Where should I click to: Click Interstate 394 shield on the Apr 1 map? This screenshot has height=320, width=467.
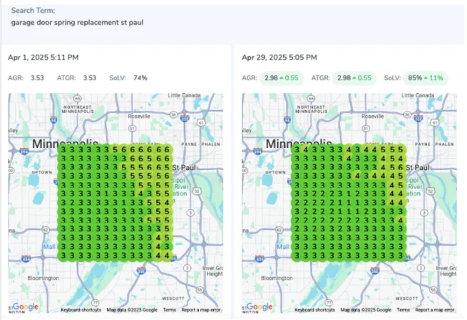[24, 151]
